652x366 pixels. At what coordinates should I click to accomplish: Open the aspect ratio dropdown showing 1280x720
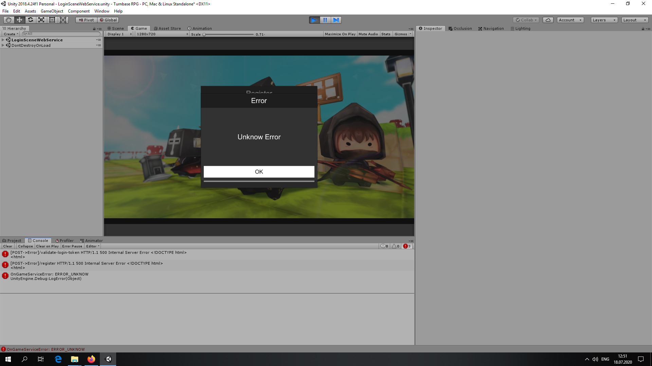pyautogui.click(x=161, y=34)
